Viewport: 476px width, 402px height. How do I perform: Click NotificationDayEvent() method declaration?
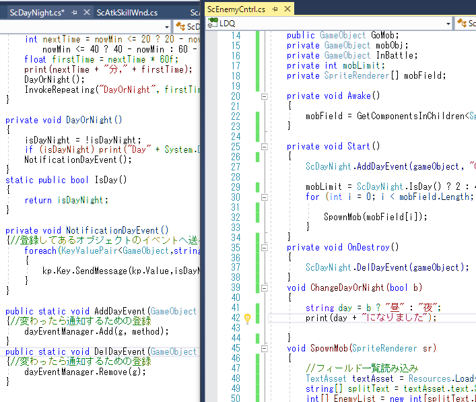(87, 230)
